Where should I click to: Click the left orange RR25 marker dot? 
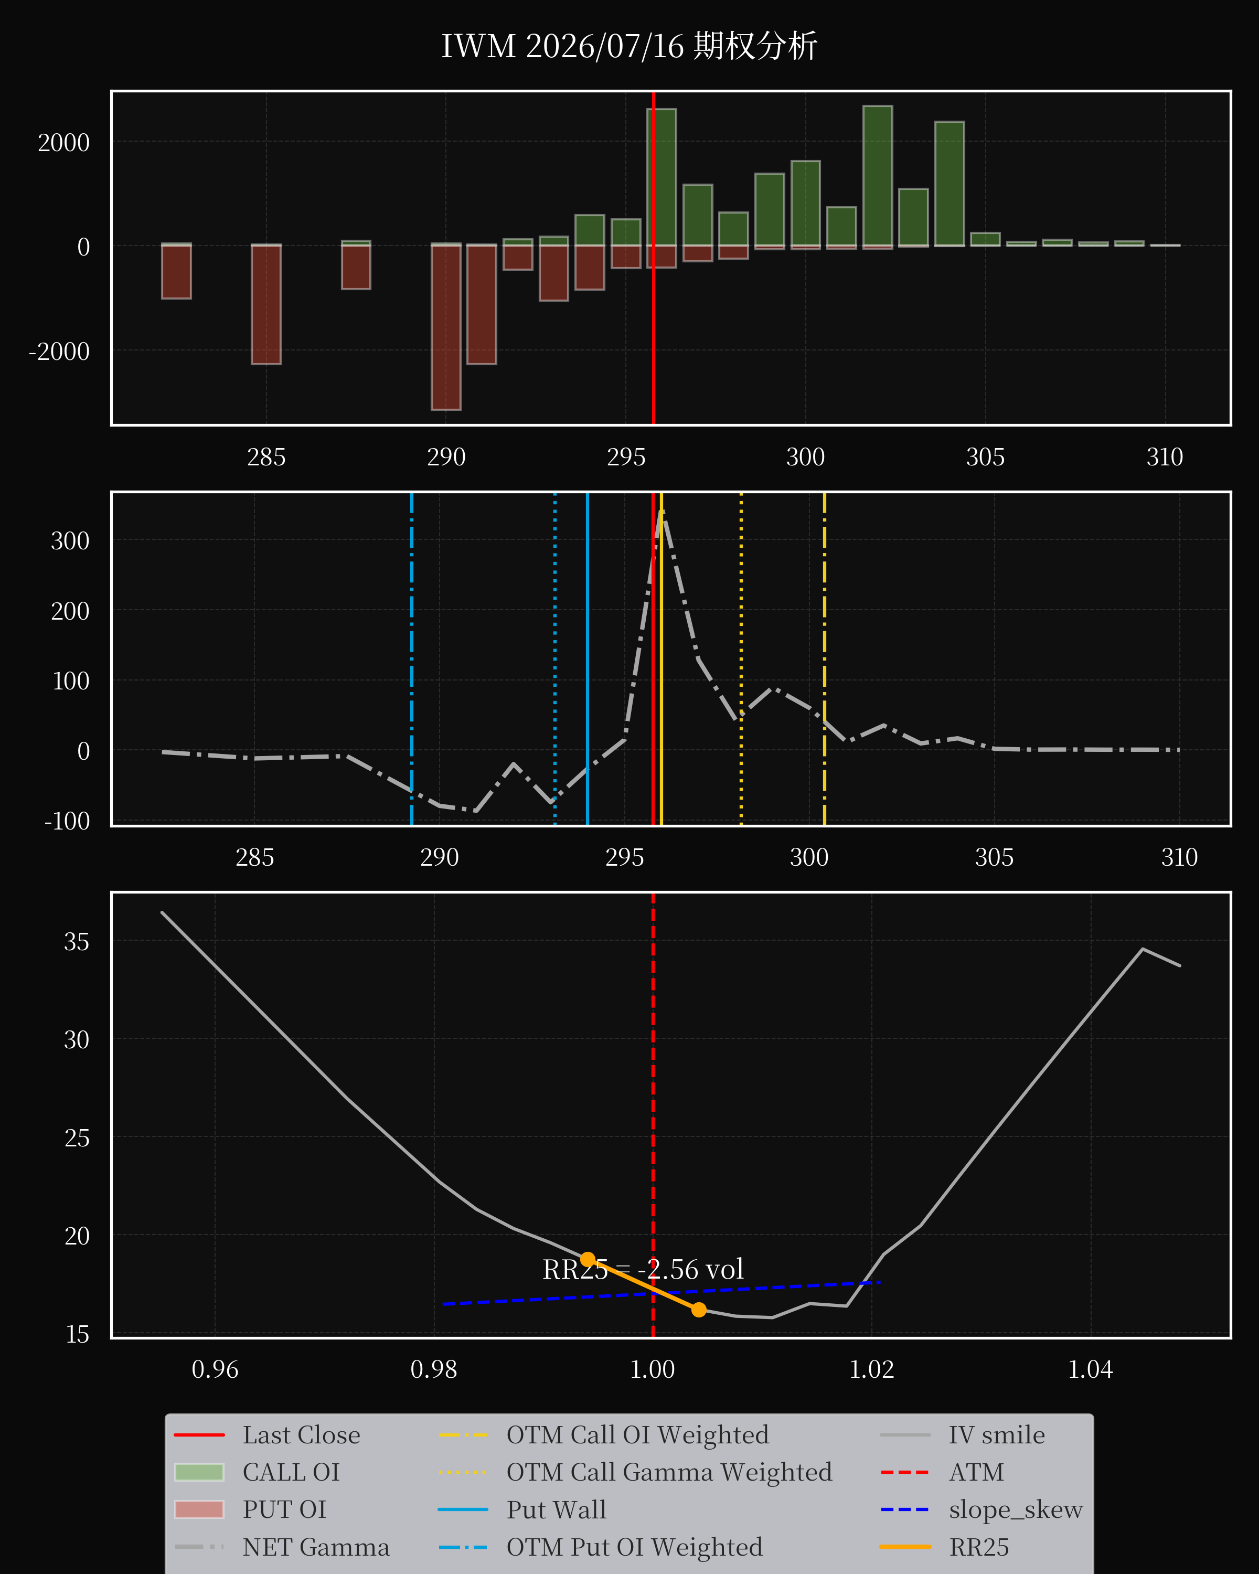[588, 1259]
